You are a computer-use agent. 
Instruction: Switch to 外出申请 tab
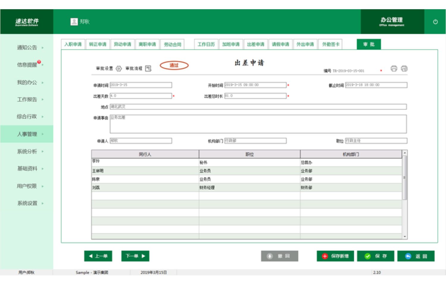(305, 44)
